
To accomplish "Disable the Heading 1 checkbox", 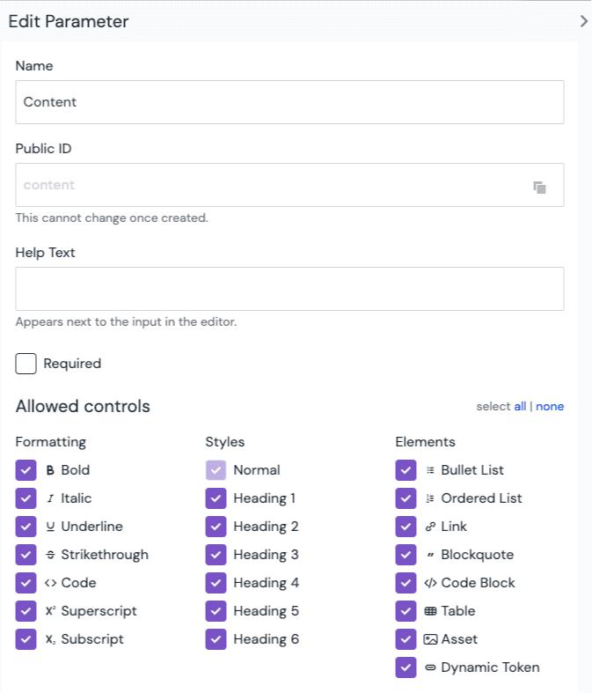I will 216,498.
